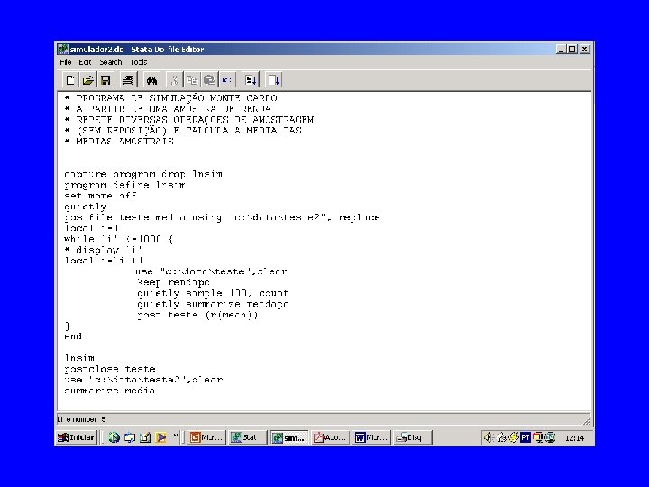Maximize the Do-file Editor window
Screen dimensions: 649x487
(x=571, y=49)
